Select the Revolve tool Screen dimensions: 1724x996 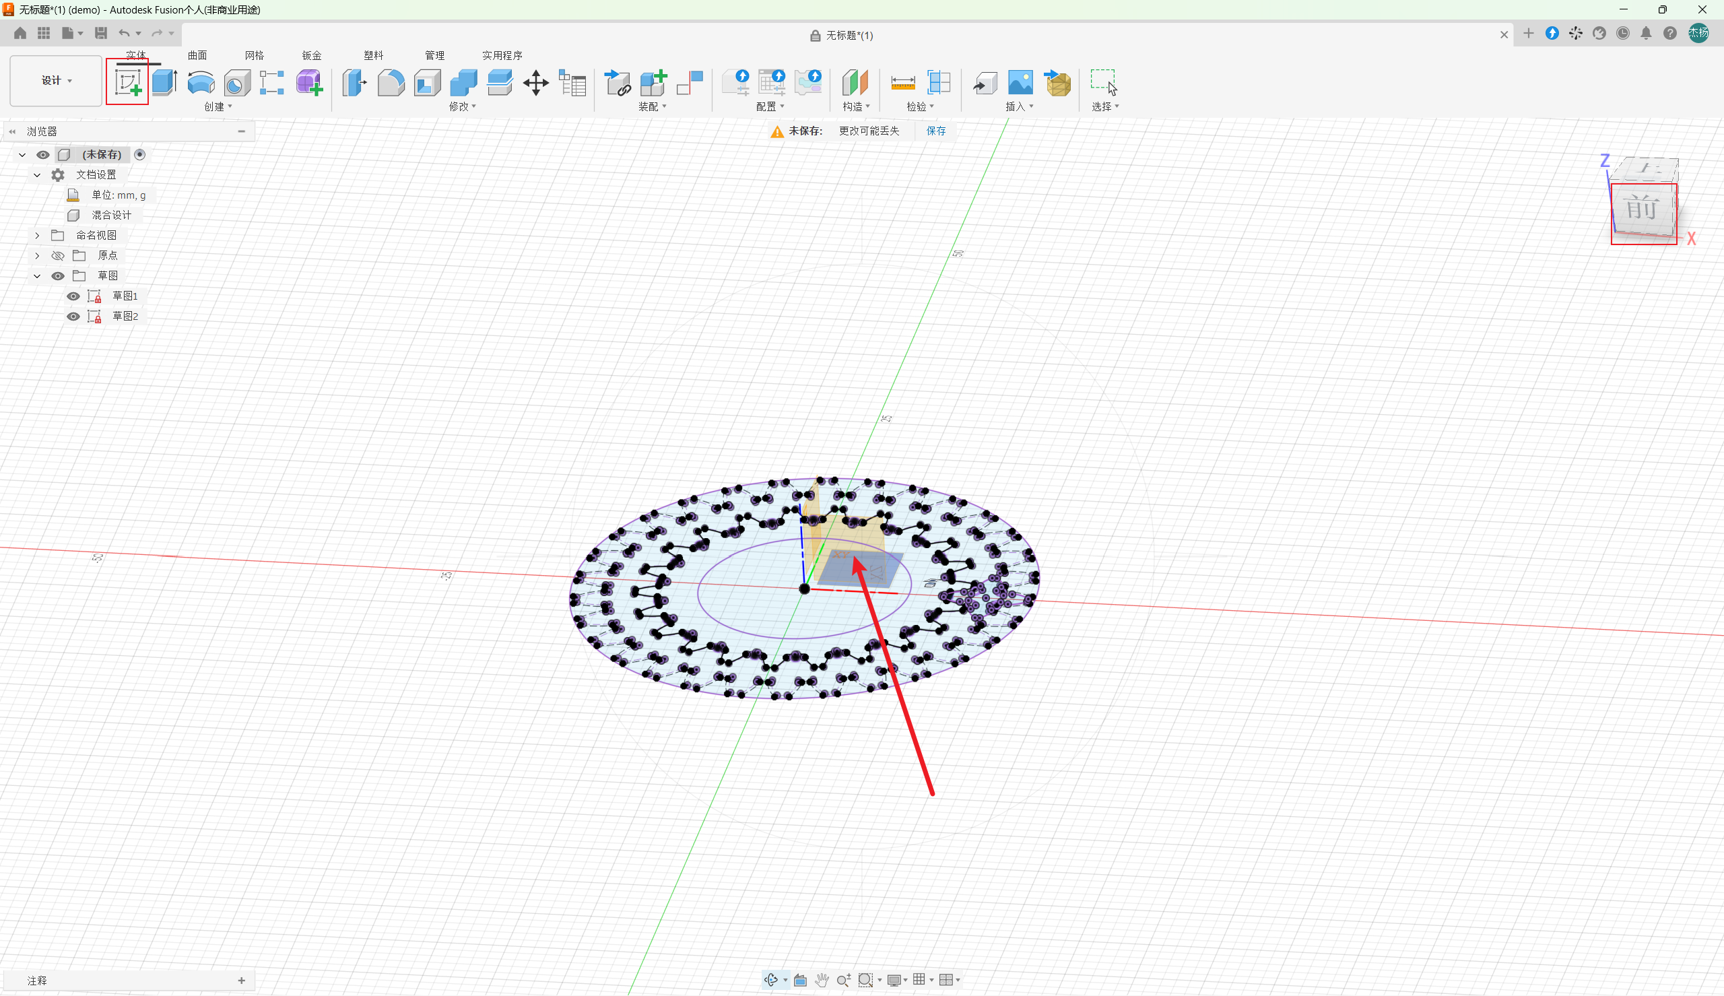(x=201, y=83)
